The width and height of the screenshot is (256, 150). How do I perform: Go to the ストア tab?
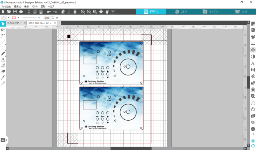pos(181,12)
